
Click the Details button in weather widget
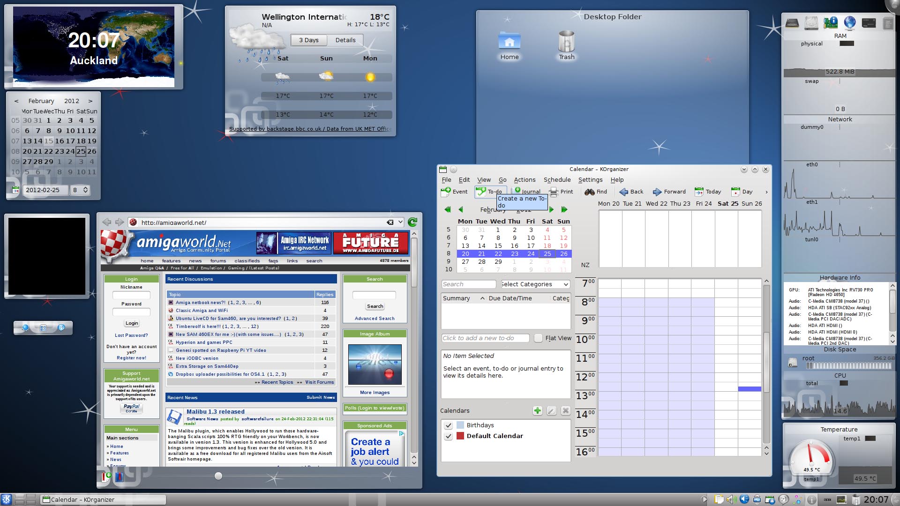pyautogui.click(x=345, y=40)
